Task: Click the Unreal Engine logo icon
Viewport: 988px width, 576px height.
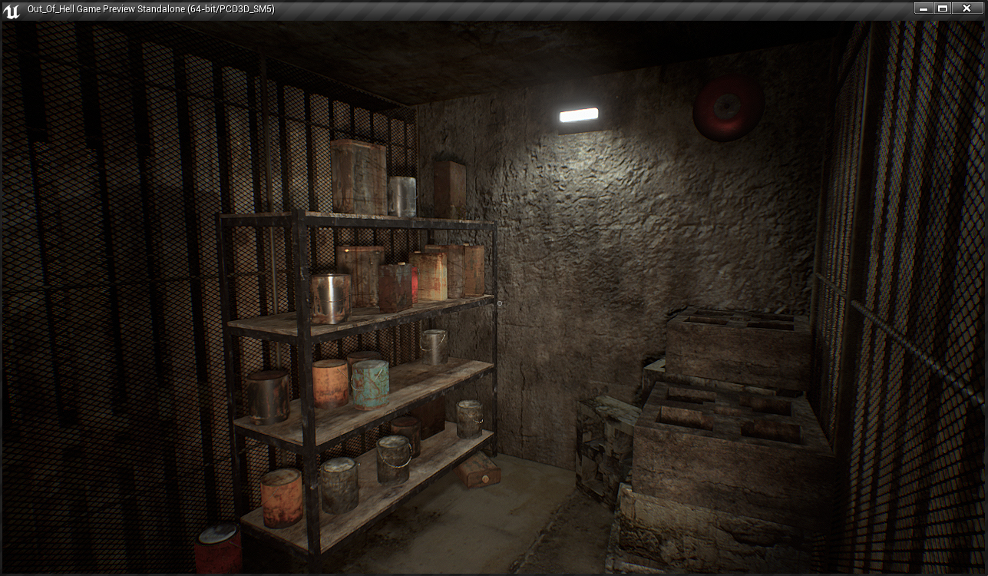Action: (x=12, y=10)
